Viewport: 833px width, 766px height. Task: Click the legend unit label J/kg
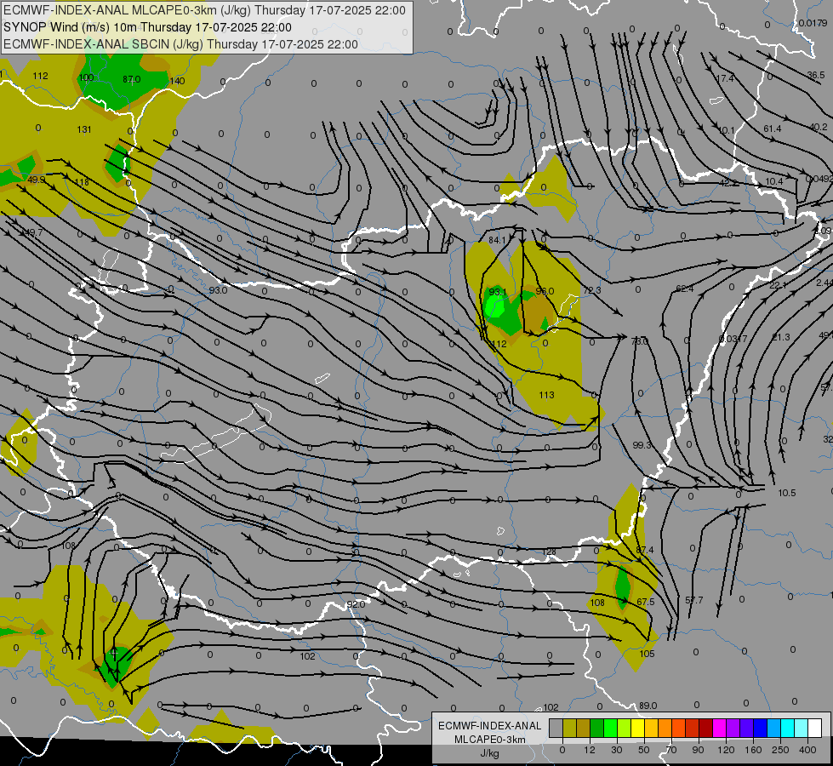[490, 753]
